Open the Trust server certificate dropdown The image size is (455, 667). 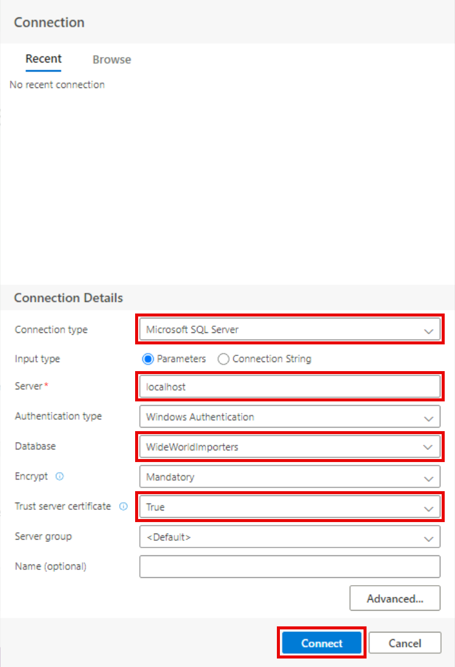(290, 507)
